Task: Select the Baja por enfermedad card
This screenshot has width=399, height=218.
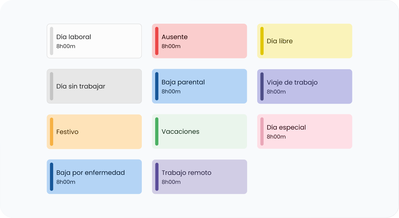Action: [94, 177]
